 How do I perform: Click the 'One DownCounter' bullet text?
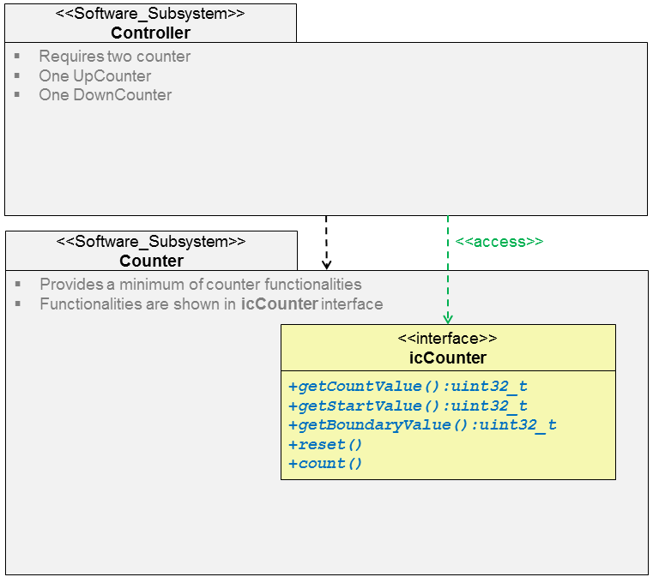point(105,95)
